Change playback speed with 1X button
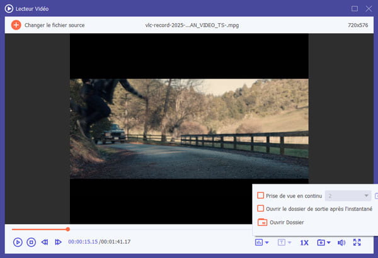Screen dimensions: 378x258 (304, 242)
